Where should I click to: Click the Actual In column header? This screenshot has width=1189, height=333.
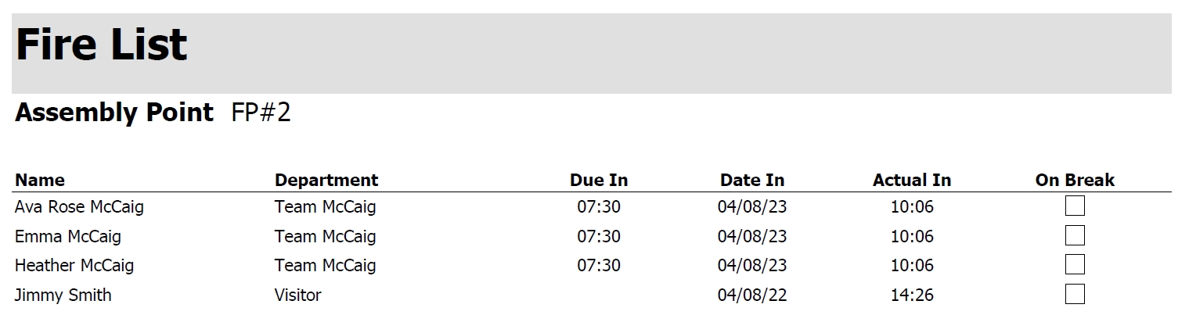pos(911,181)
